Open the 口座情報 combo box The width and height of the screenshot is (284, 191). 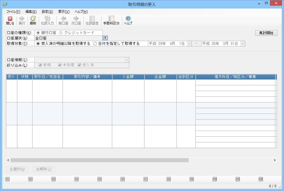[126, 60]
